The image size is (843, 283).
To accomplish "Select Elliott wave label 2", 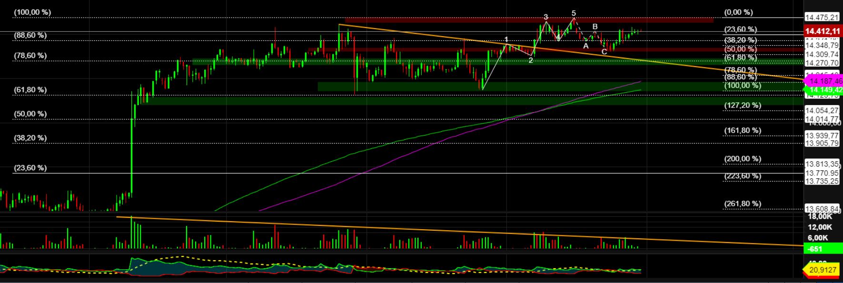I will [531, 60].
